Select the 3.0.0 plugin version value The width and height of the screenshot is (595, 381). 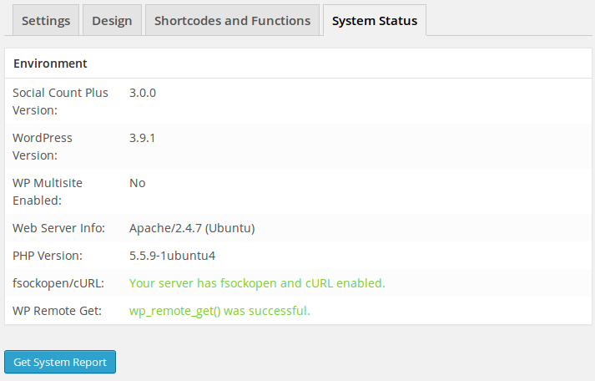click(x=143, y=93)
